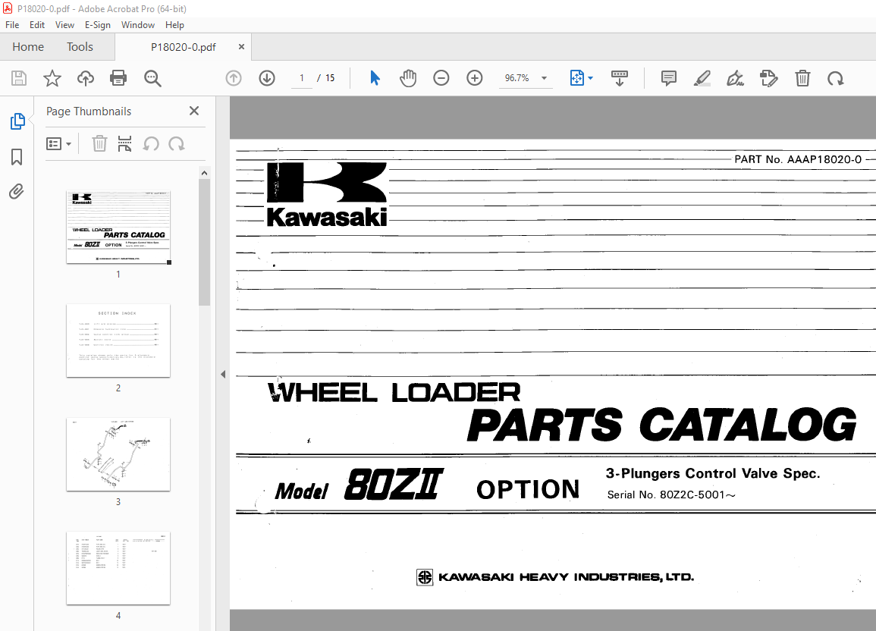Switch to the Home tab
This screenshot has width=876, height=631.
click(x=28, y=47)
